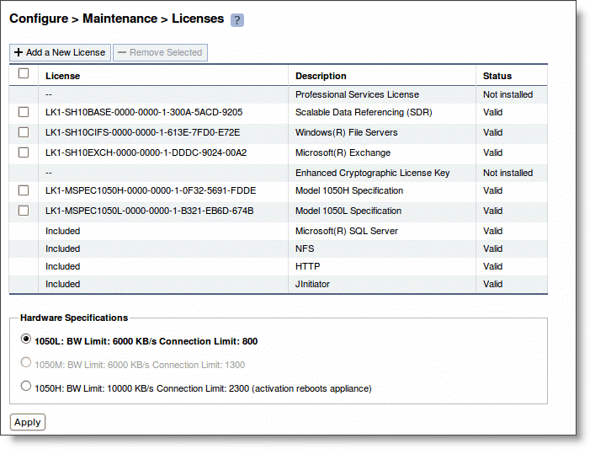Click license key LK1-SH10EXCH-0000-0000-1-DDDC-9024-00A2
Viewport: 590px width, 449px height.
pos(146,153)
